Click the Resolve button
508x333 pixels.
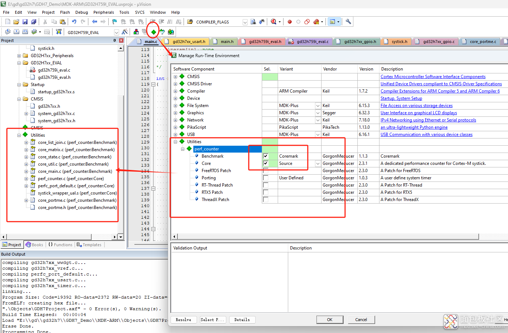(184, 320)
